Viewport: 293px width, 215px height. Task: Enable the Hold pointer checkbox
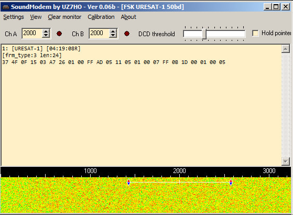coord(255,33)
